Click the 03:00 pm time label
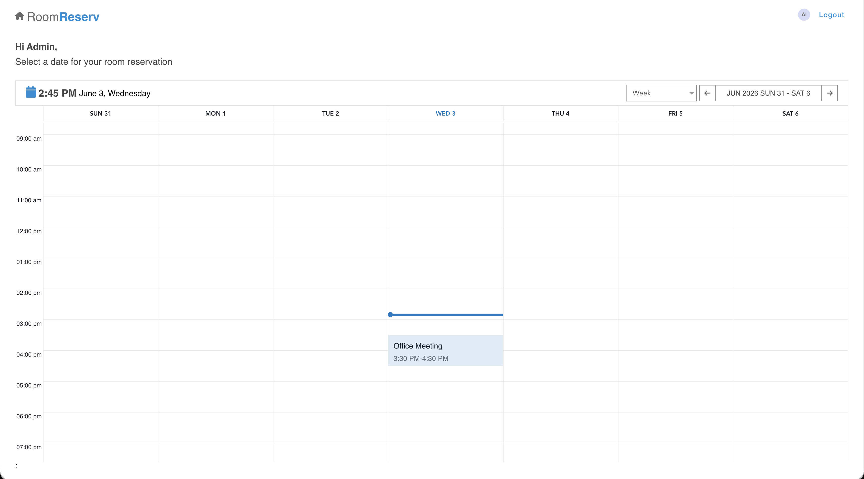The width and height of the screenshot is (864, 479). (29, 324)
